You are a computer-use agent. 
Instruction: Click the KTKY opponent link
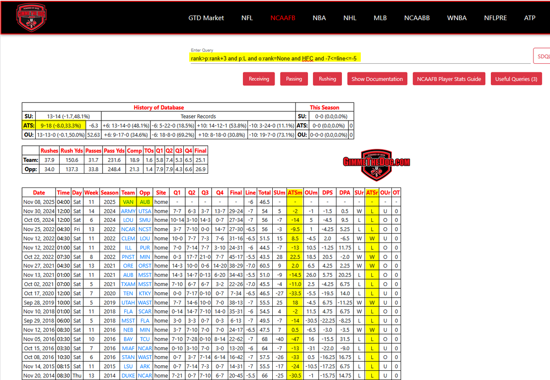click(x=145, y=293)
